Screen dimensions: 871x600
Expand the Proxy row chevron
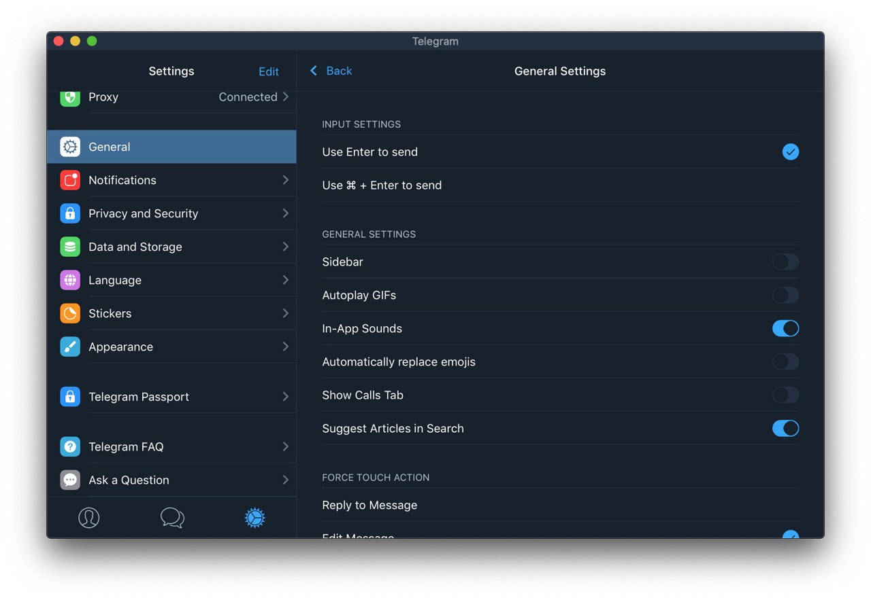(x=286, y=97)
